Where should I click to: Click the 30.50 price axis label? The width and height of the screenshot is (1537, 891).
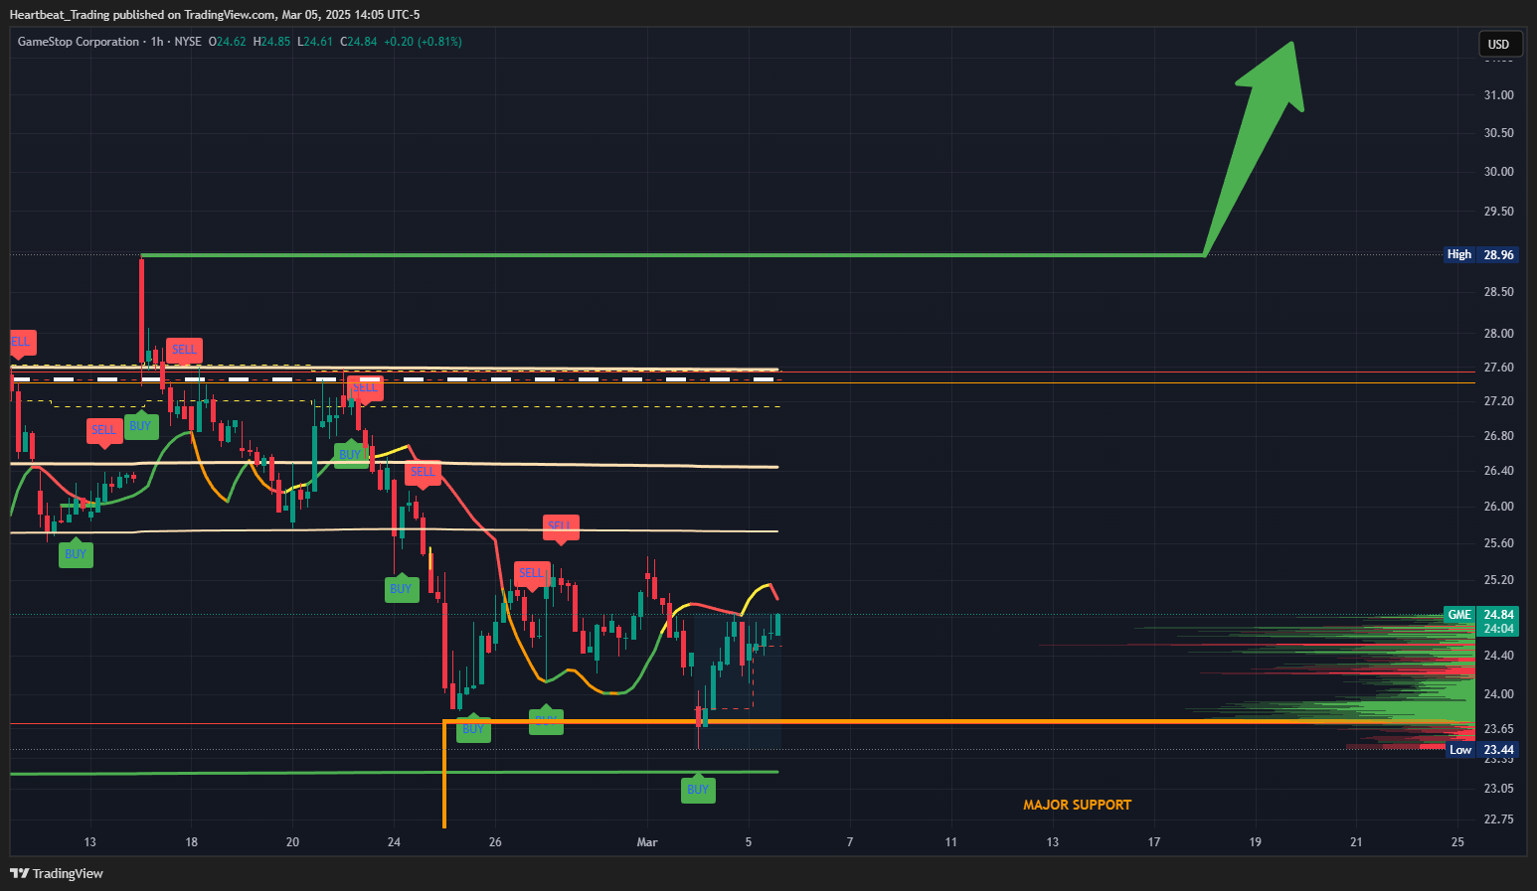pos(1498,133)
